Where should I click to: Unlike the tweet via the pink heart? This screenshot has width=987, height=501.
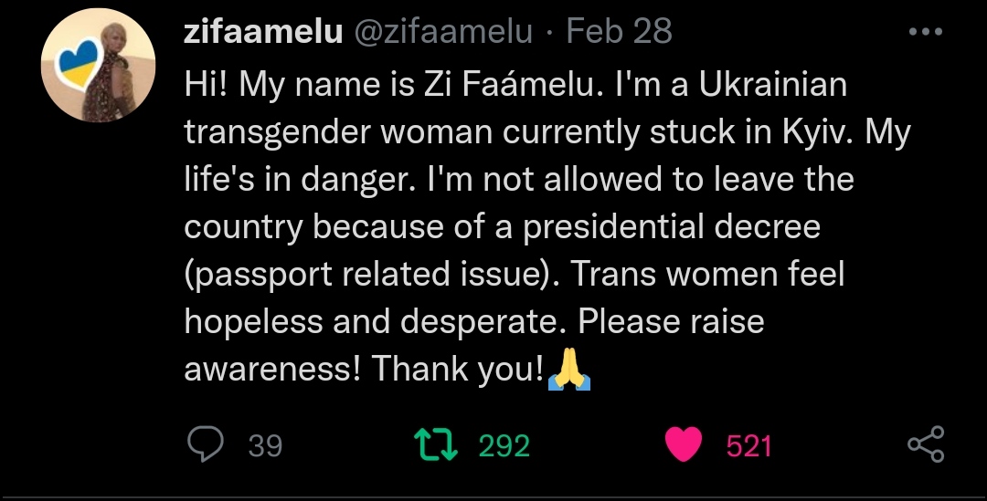pyautogui.click(x=683, y=444)
